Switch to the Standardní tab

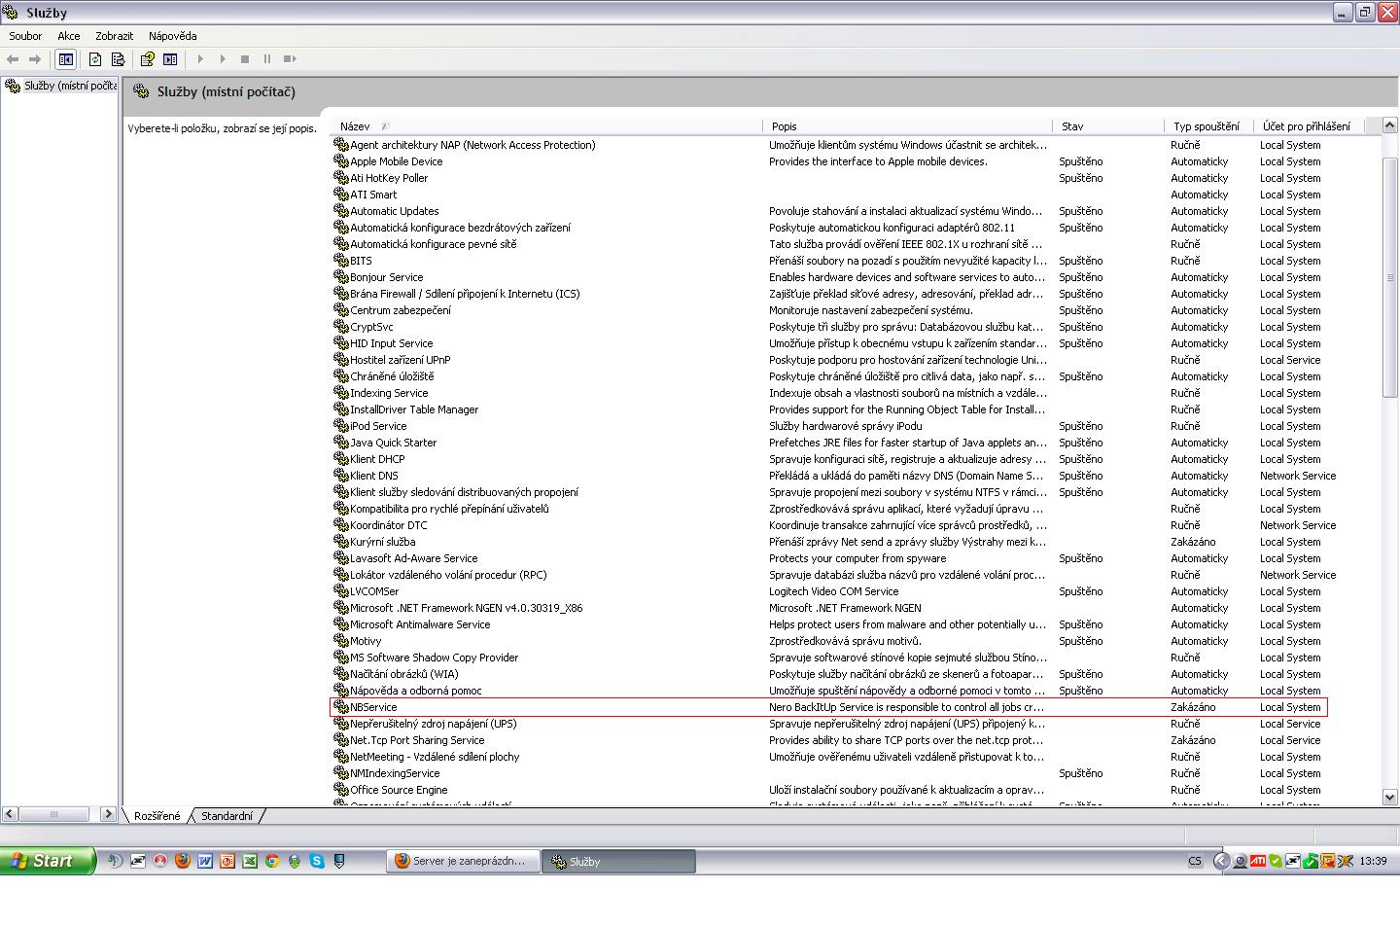(x=227, y=816)
